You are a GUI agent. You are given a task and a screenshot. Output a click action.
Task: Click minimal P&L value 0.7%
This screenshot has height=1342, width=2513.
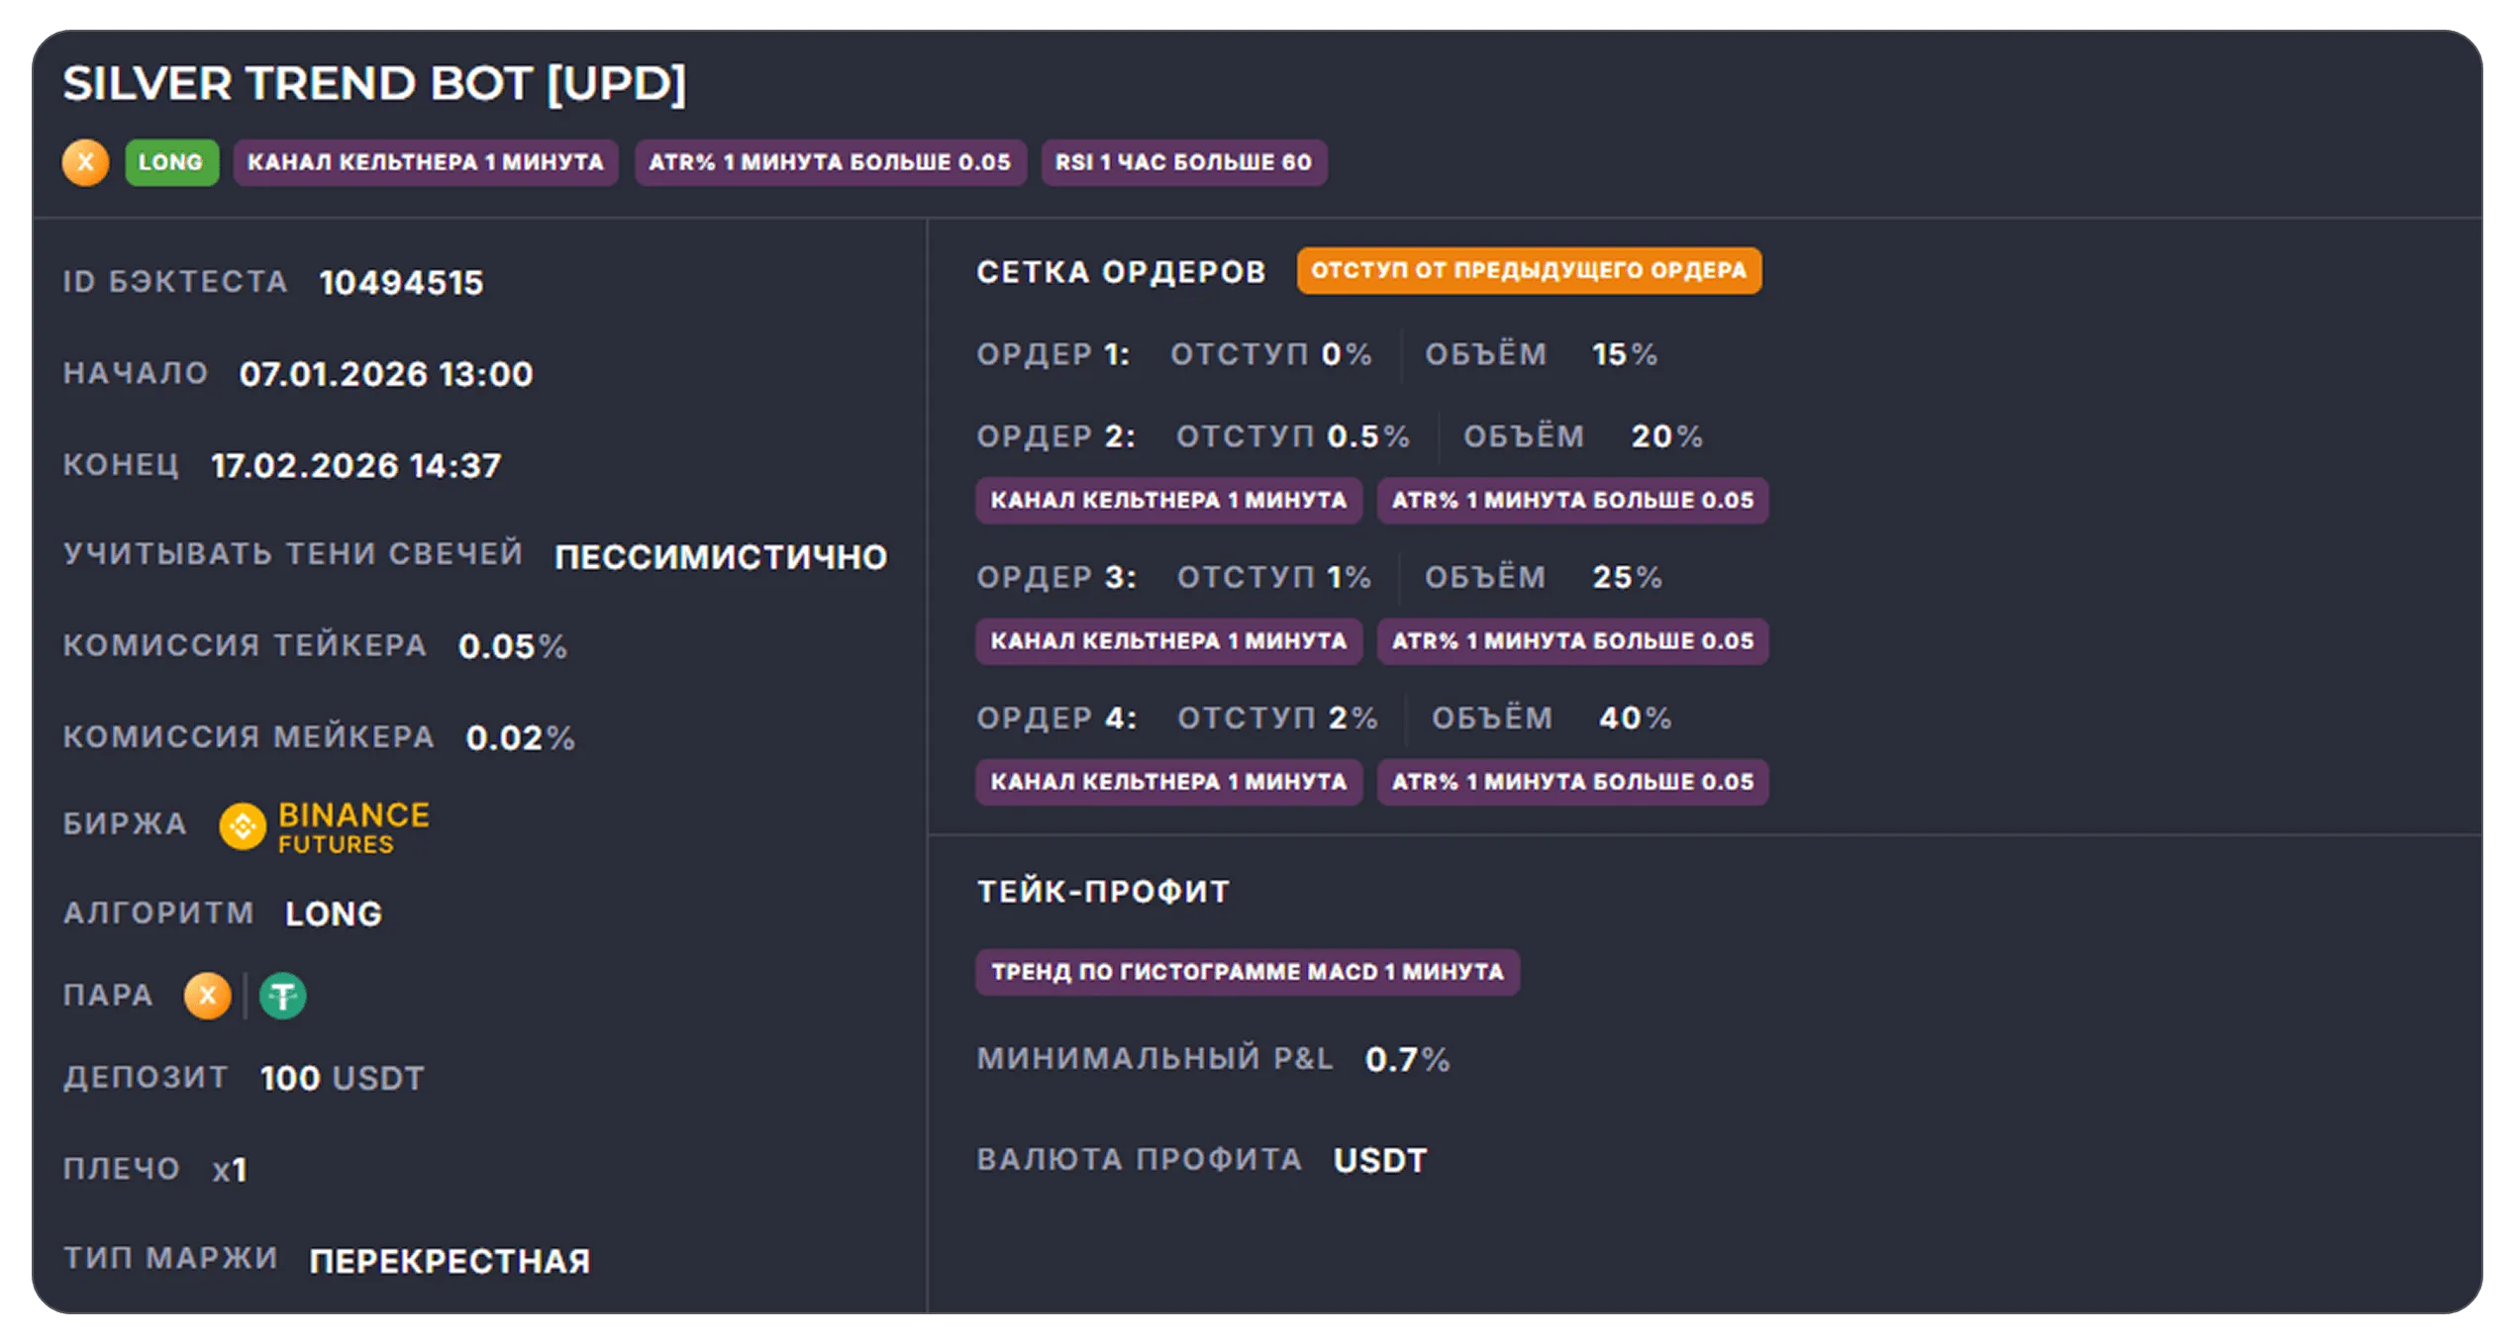coord(1408,1060)
